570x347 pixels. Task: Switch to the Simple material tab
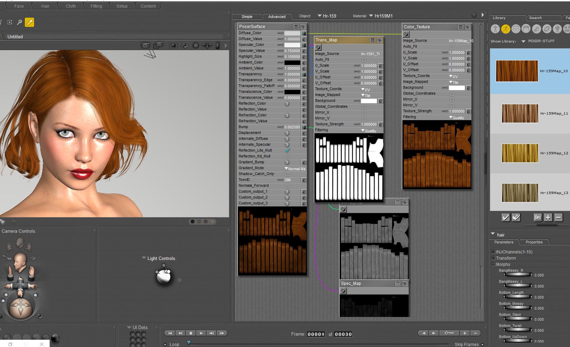247,17
